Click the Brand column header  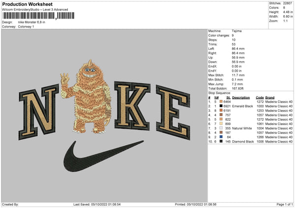click(x=270, y=98)
